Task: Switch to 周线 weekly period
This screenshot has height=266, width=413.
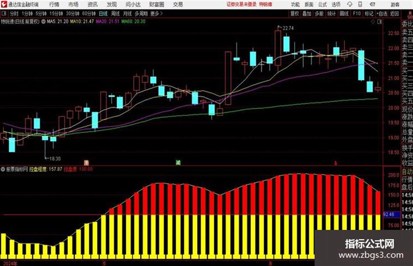Action: pos(115,14)
